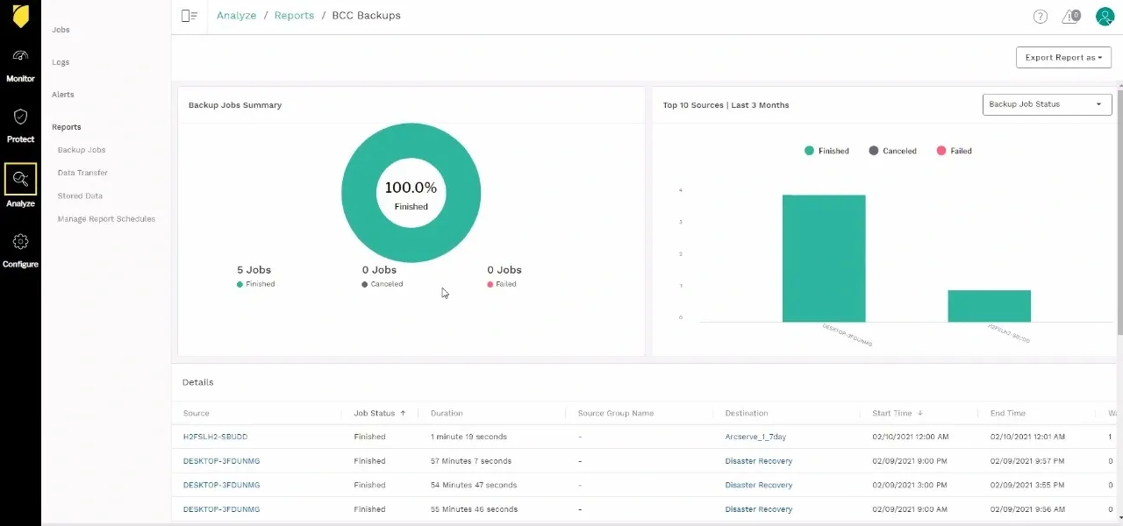The width and height of the screenshot is (1123, 526).
Task: Go to Logs in the side menu
Action: 61,62
